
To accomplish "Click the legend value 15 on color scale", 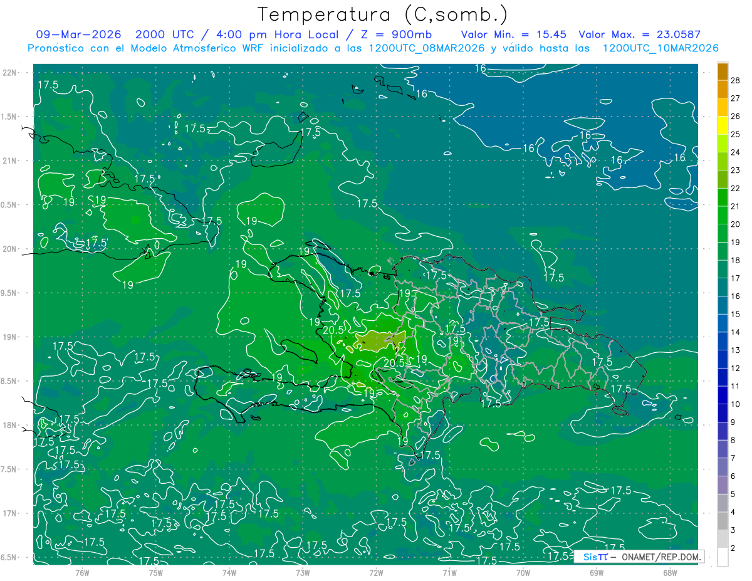I will click(x=736, y=314).
